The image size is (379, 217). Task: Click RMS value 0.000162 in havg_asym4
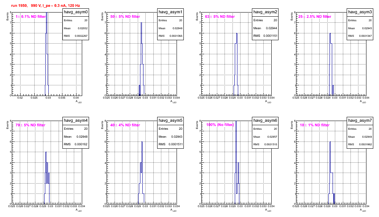pyautogui.click(x=81, y=144)
